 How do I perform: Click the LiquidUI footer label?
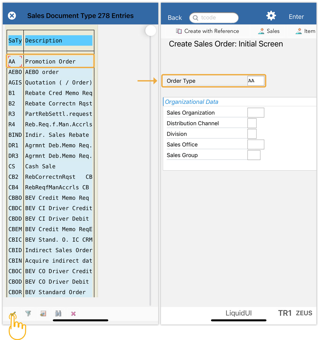tap(238, 313)
